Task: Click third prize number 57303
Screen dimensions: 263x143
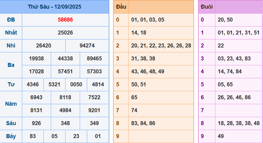Action: point(94,71)
